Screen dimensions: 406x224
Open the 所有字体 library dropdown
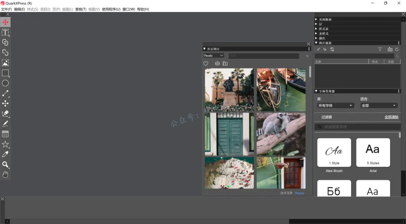335,105
